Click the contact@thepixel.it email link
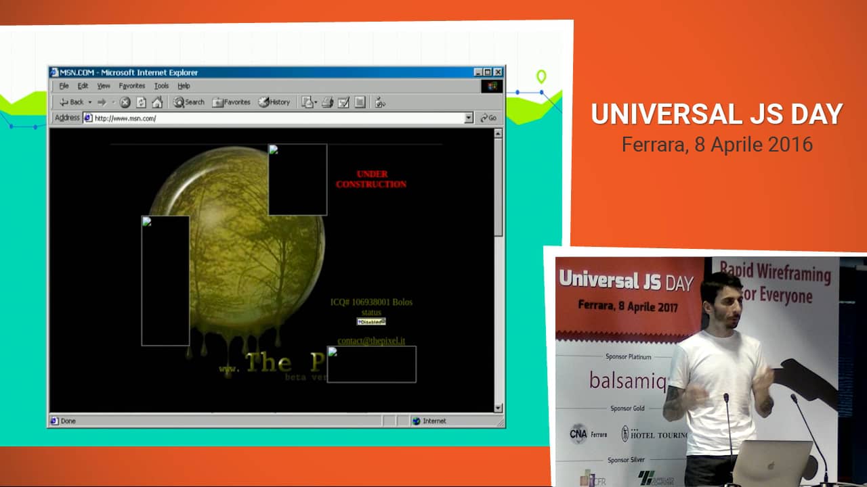Image resolution: width=867 pixels, height=487 pixels. 371,341
